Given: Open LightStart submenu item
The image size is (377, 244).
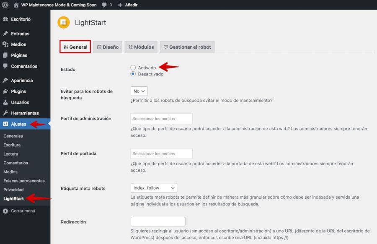Looking at the screenshot, I should pyautogui.click(x=13, y=199).
